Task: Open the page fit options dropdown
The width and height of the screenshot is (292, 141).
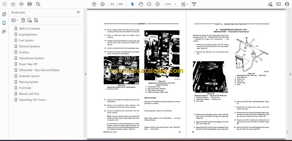Action: [x=184, y=4]
